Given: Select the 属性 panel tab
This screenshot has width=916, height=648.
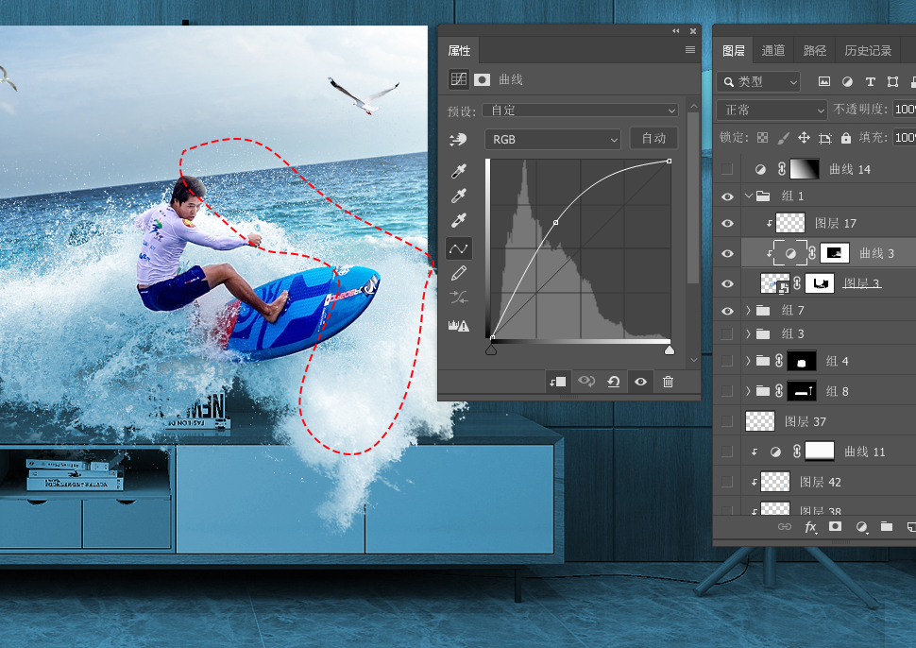Looking at the screenshot, I should pyautogui.click(x=459, y=51).
